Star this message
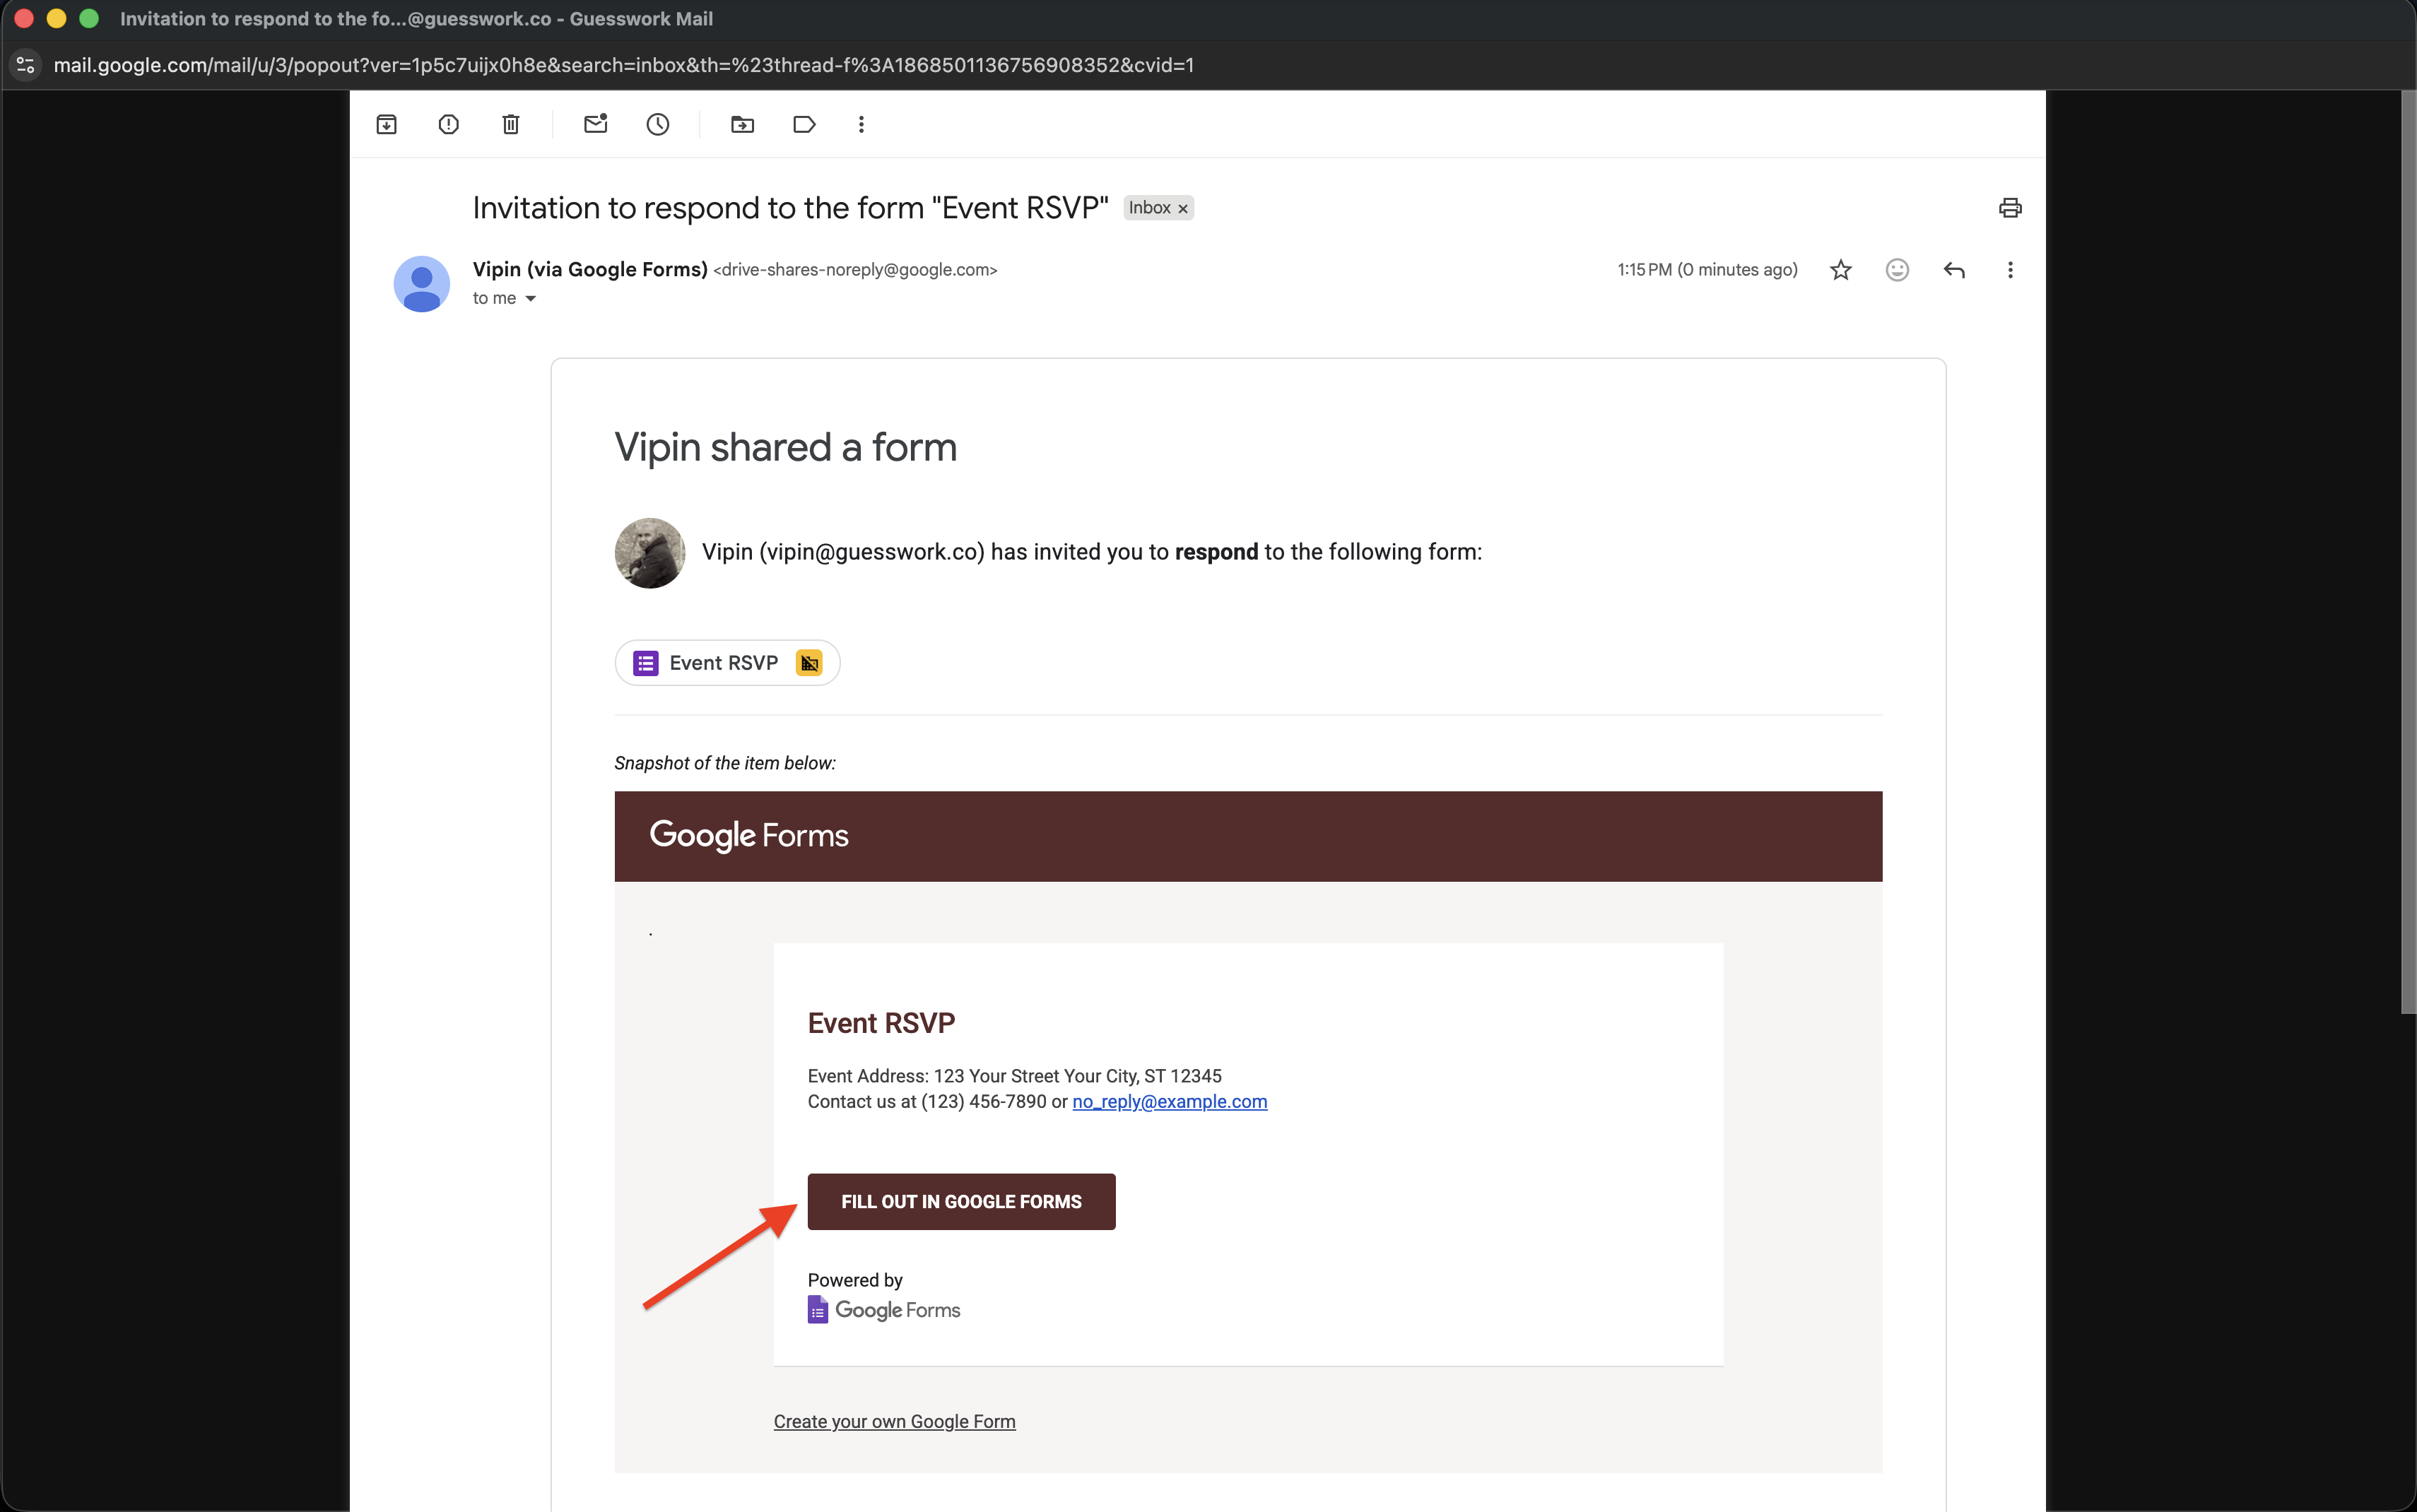 pos(1841,270)
